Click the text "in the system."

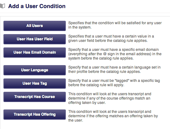(80, 27)
